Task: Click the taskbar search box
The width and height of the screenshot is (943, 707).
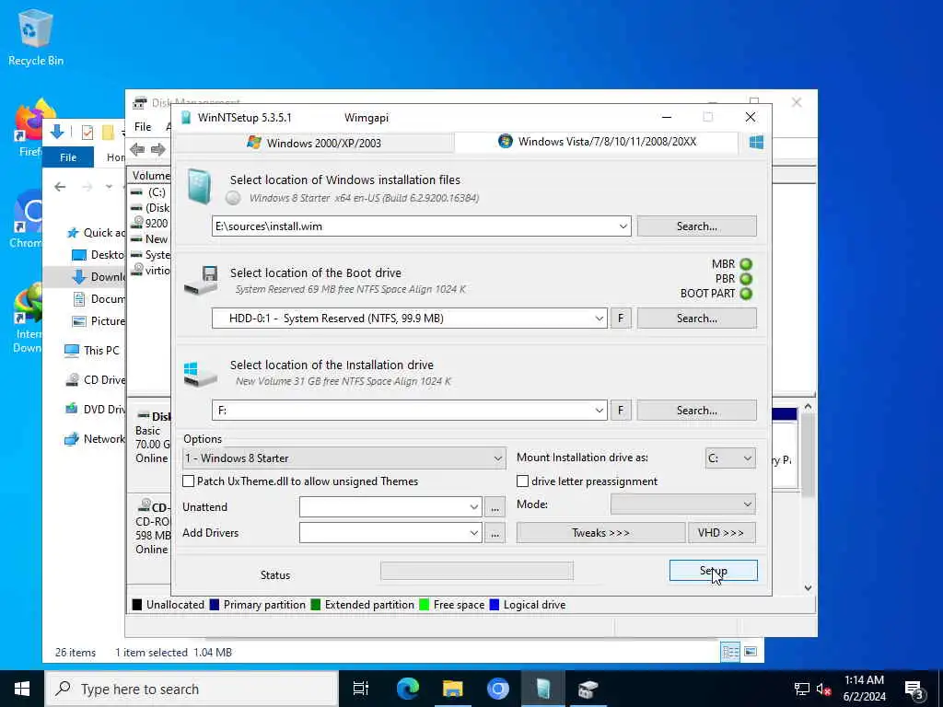Action: coord(192,689)
